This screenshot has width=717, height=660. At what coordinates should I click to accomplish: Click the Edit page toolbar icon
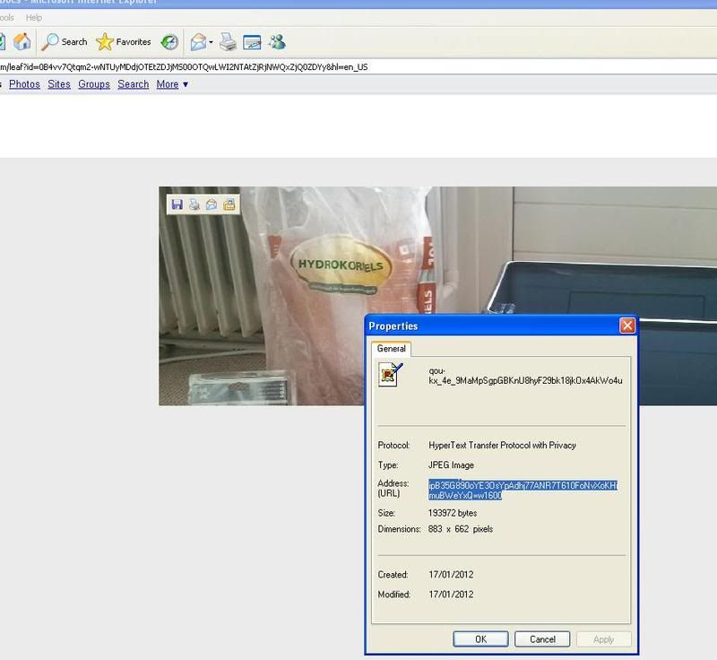[252, 42]
